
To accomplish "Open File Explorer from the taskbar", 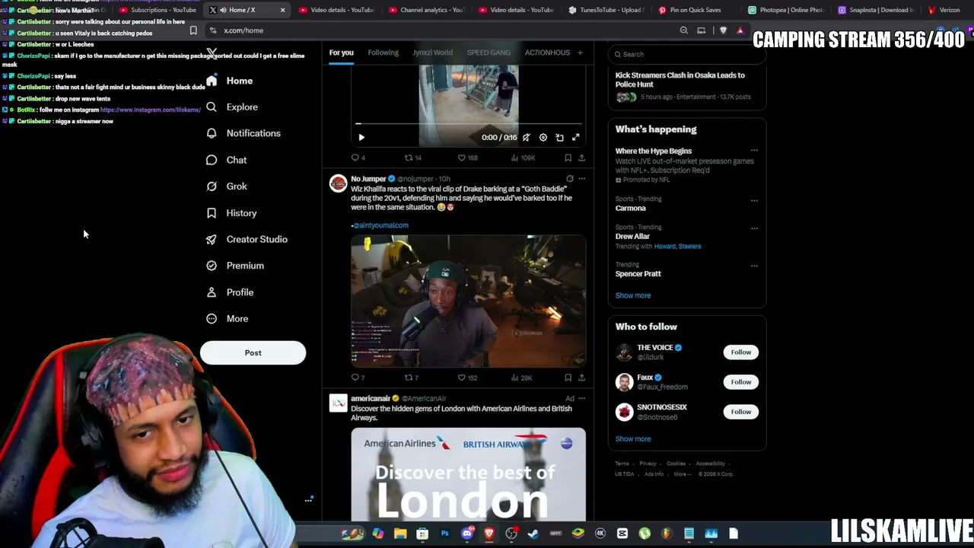I will click(400, 534).
